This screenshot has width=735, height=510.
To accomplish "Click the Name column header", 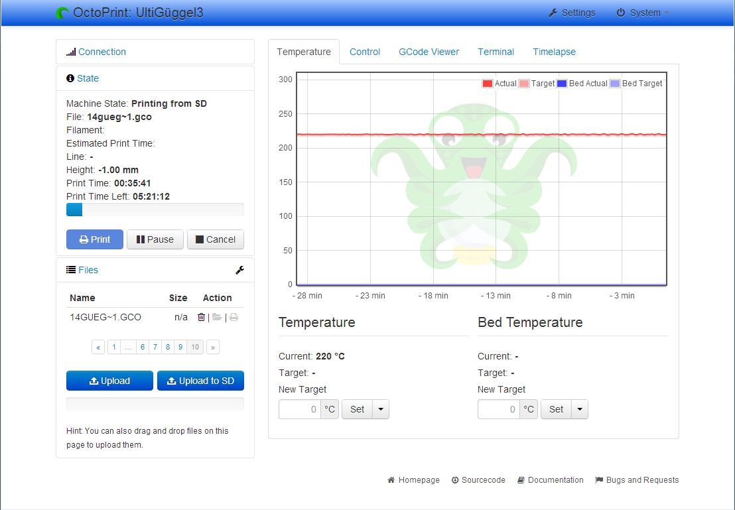I will point(82,298).
